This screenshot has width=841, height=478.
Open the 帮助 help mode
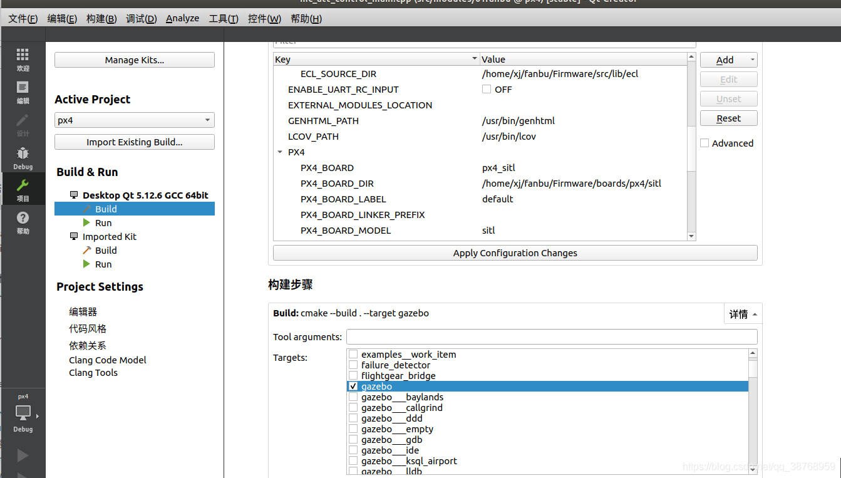[x=23, y=222]
